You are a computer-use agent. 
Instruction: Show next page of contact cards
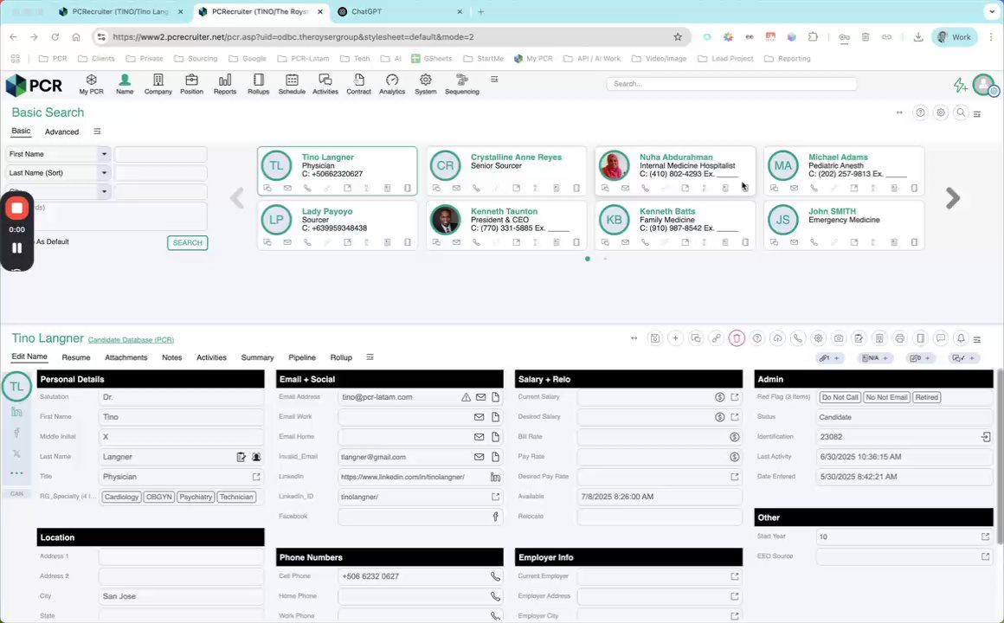pyautogui.click(x=953, y=198)
